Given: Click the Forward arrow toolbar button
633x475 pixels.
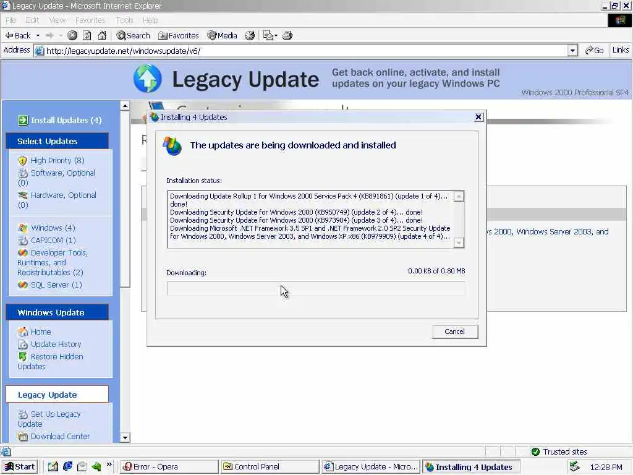Looking at the screenshot, I should (49, 35).
